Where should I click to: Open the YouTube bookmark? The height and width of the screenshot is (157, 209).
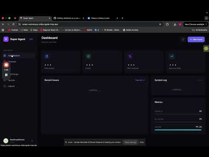pos(13,30)
